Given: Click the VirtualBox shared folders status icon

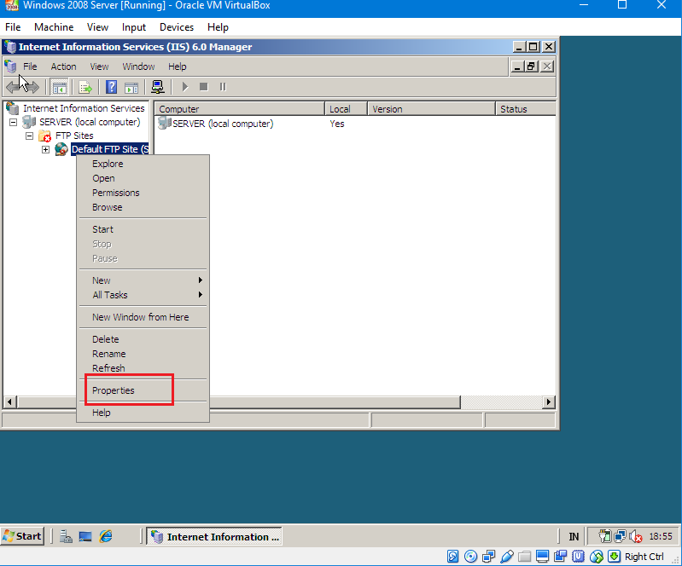Looking at the screenshot, I should click(525, 557).
